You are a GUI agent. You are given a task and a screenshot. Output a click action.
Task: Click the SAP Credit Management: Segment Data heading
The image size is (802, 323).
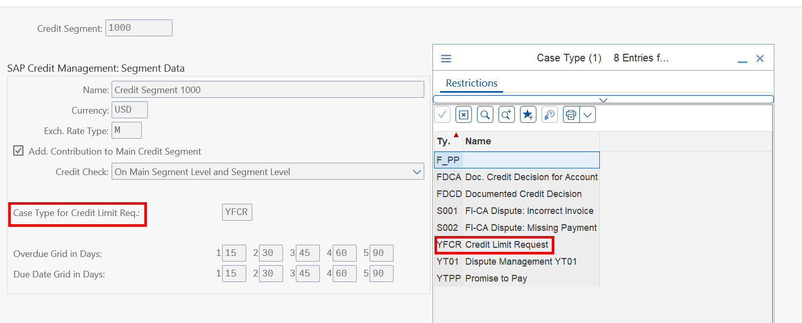click(96, 68)
